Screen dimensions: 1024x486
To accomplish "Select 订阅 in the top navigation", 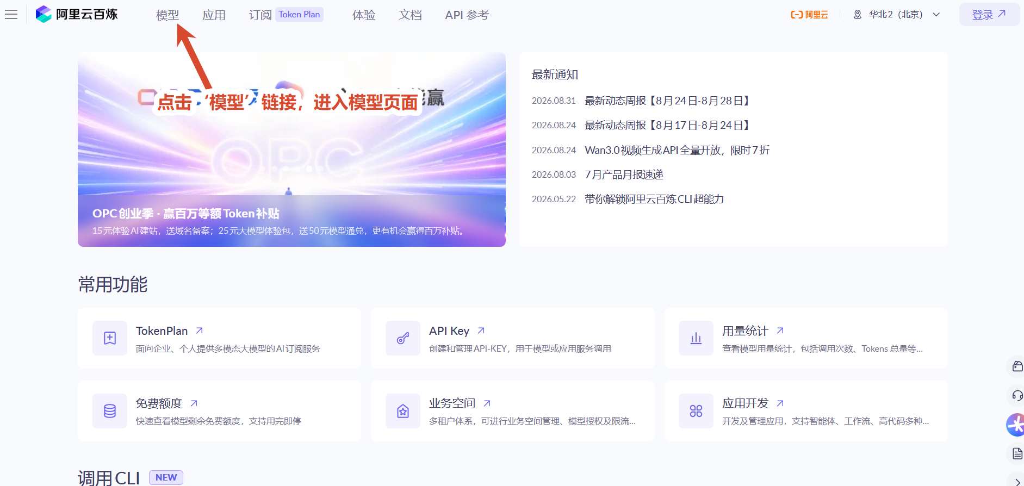I will (x=260, y=15).
